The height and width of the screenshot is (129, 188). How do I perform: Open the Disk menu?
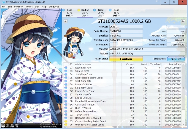pos(37,7)
